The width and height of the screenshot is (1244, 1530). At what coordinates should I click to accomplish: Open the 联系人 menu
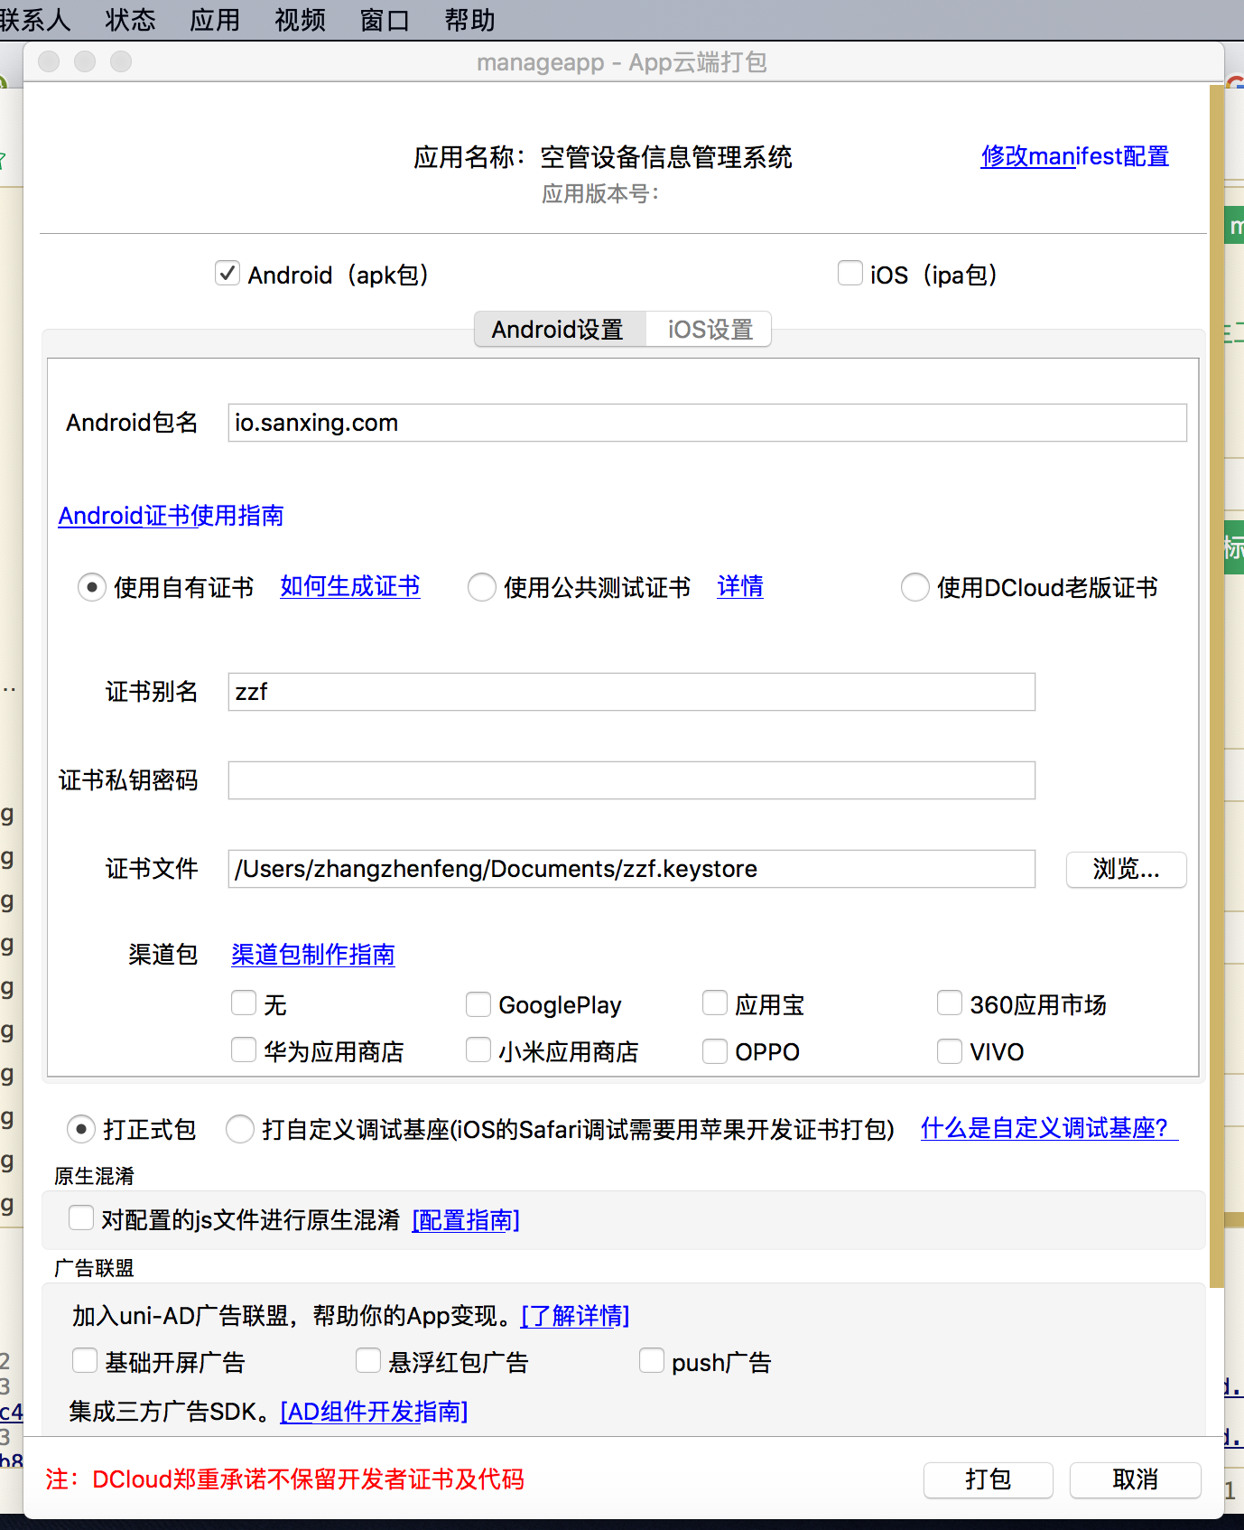pos(34,19)
